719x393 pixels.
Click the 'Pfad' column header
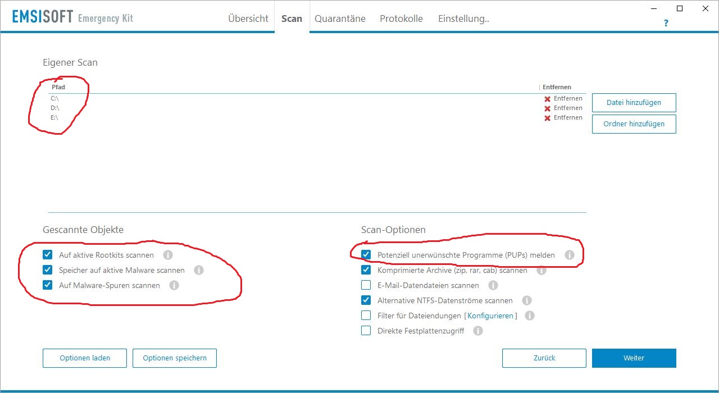pos(58,87)
